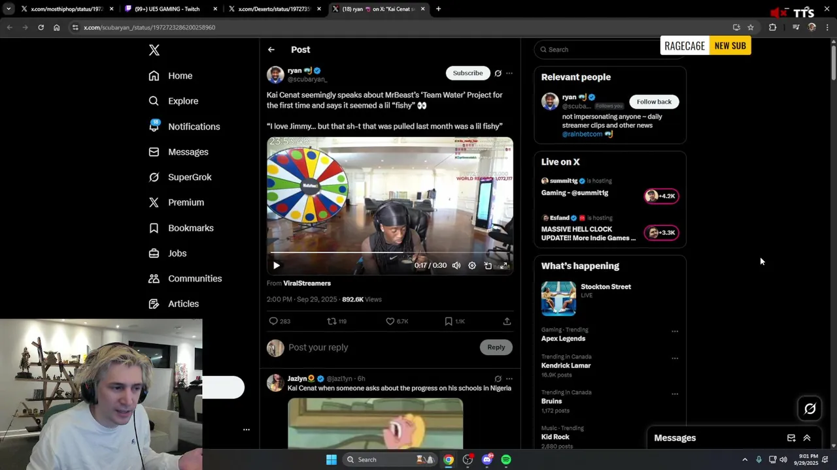Screen dimensions: 837x470
Task: Open options for Apex Legends trend
Action: pos(675,332)
